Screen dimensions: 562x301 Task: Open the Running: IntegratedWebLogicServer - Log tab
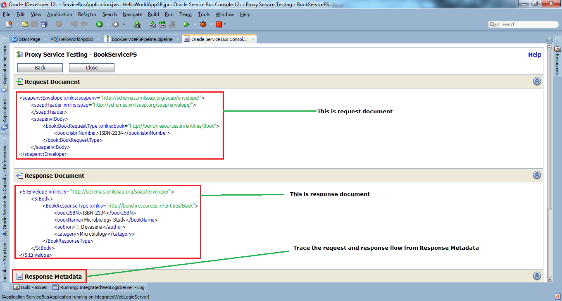pyautogui.click(x=99, y=287)
